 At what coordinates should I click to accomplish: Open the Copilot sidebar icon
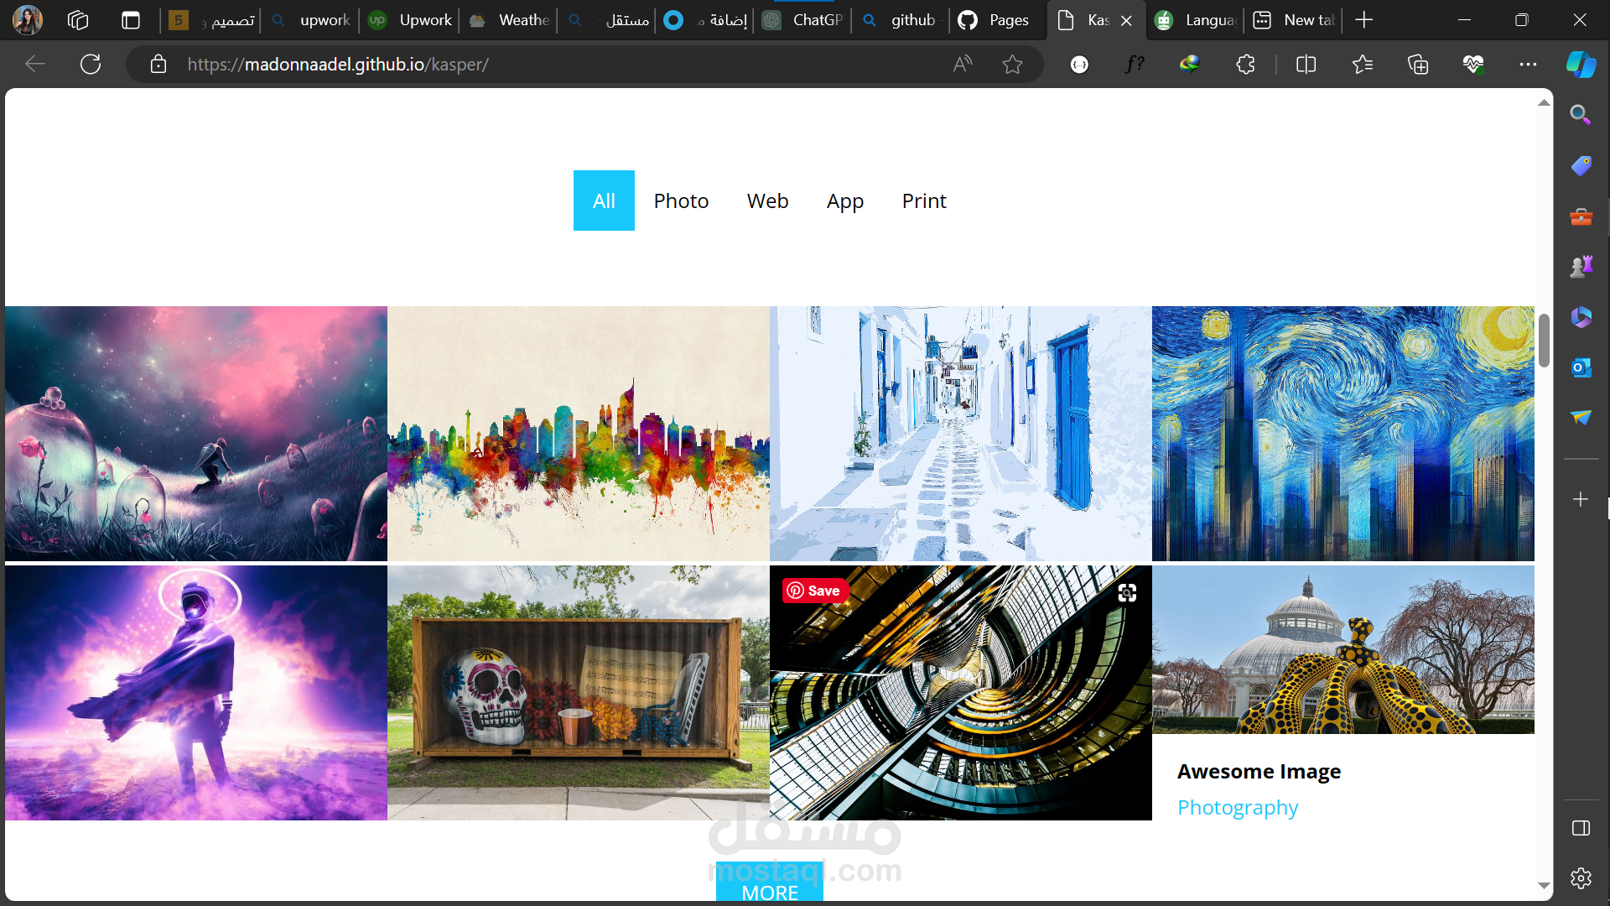click(1581, 64)
